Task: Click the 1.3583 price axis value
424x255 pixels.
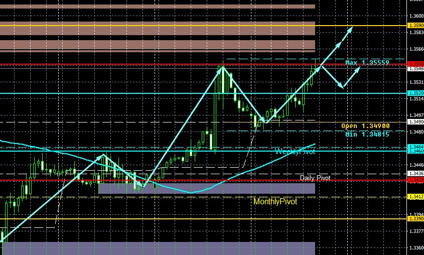Action: pos(416,33)
